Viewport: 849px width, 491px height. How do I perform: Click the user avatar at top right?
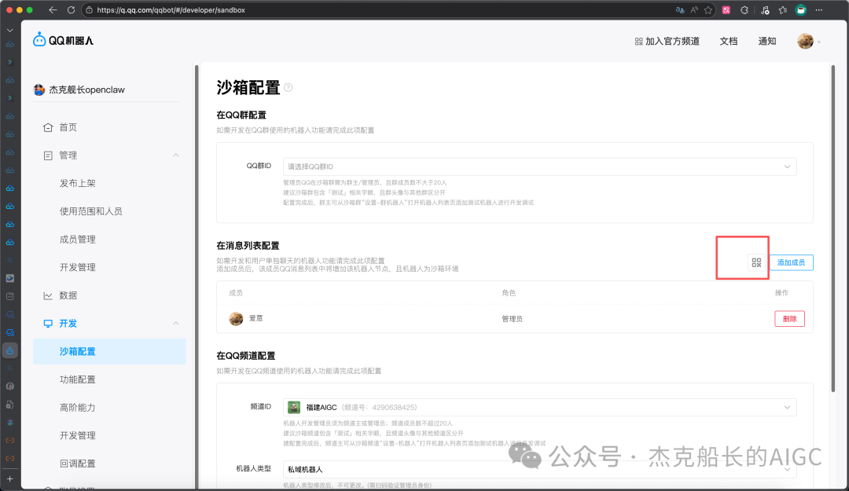click(805, 41)
